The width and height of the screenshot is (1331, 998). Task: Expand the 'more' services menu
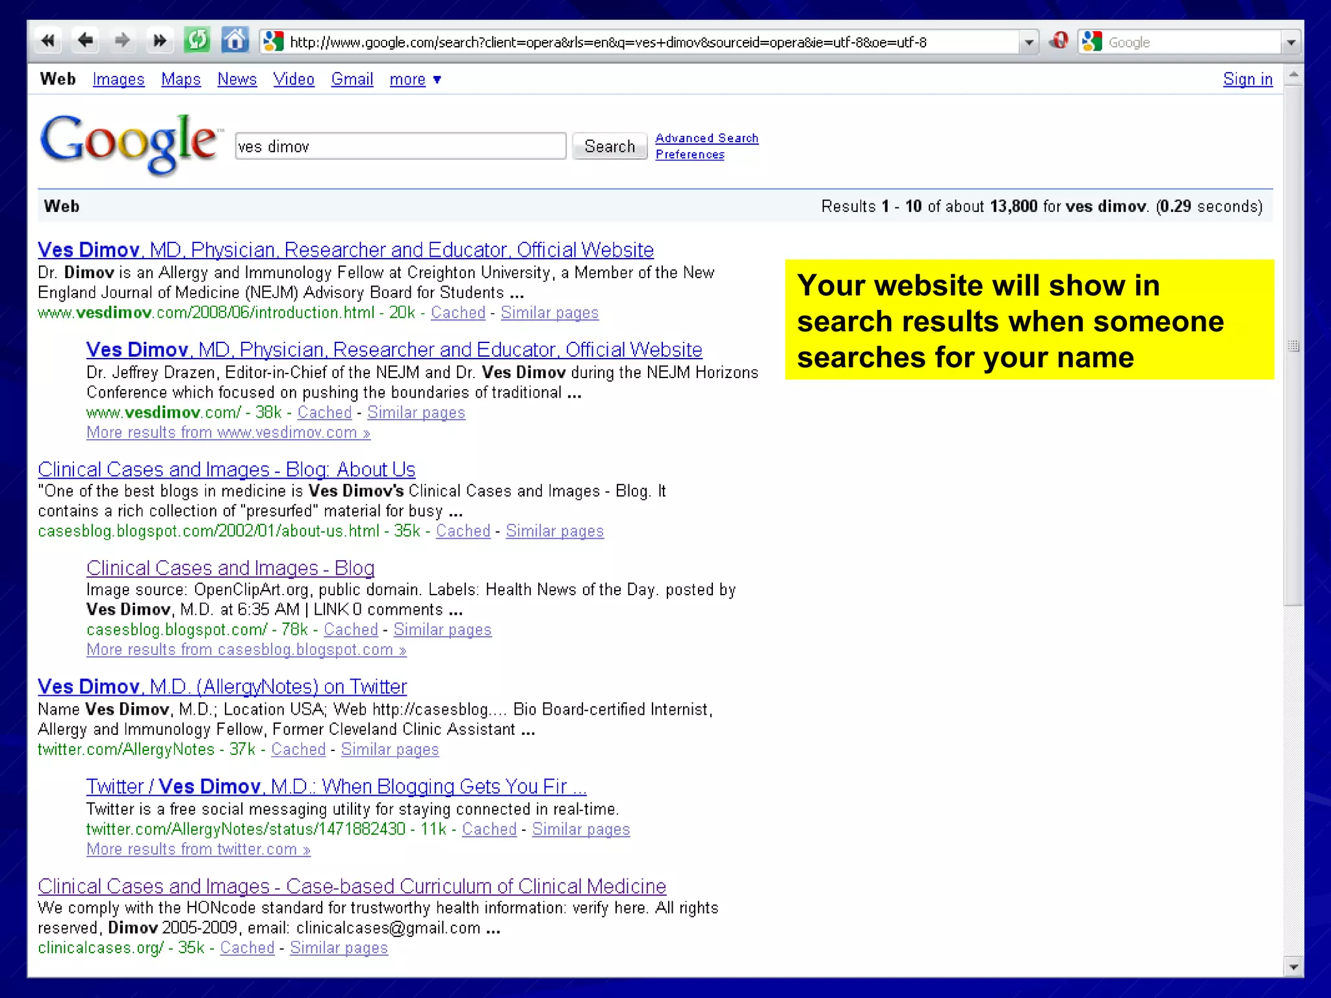[415, 79]
